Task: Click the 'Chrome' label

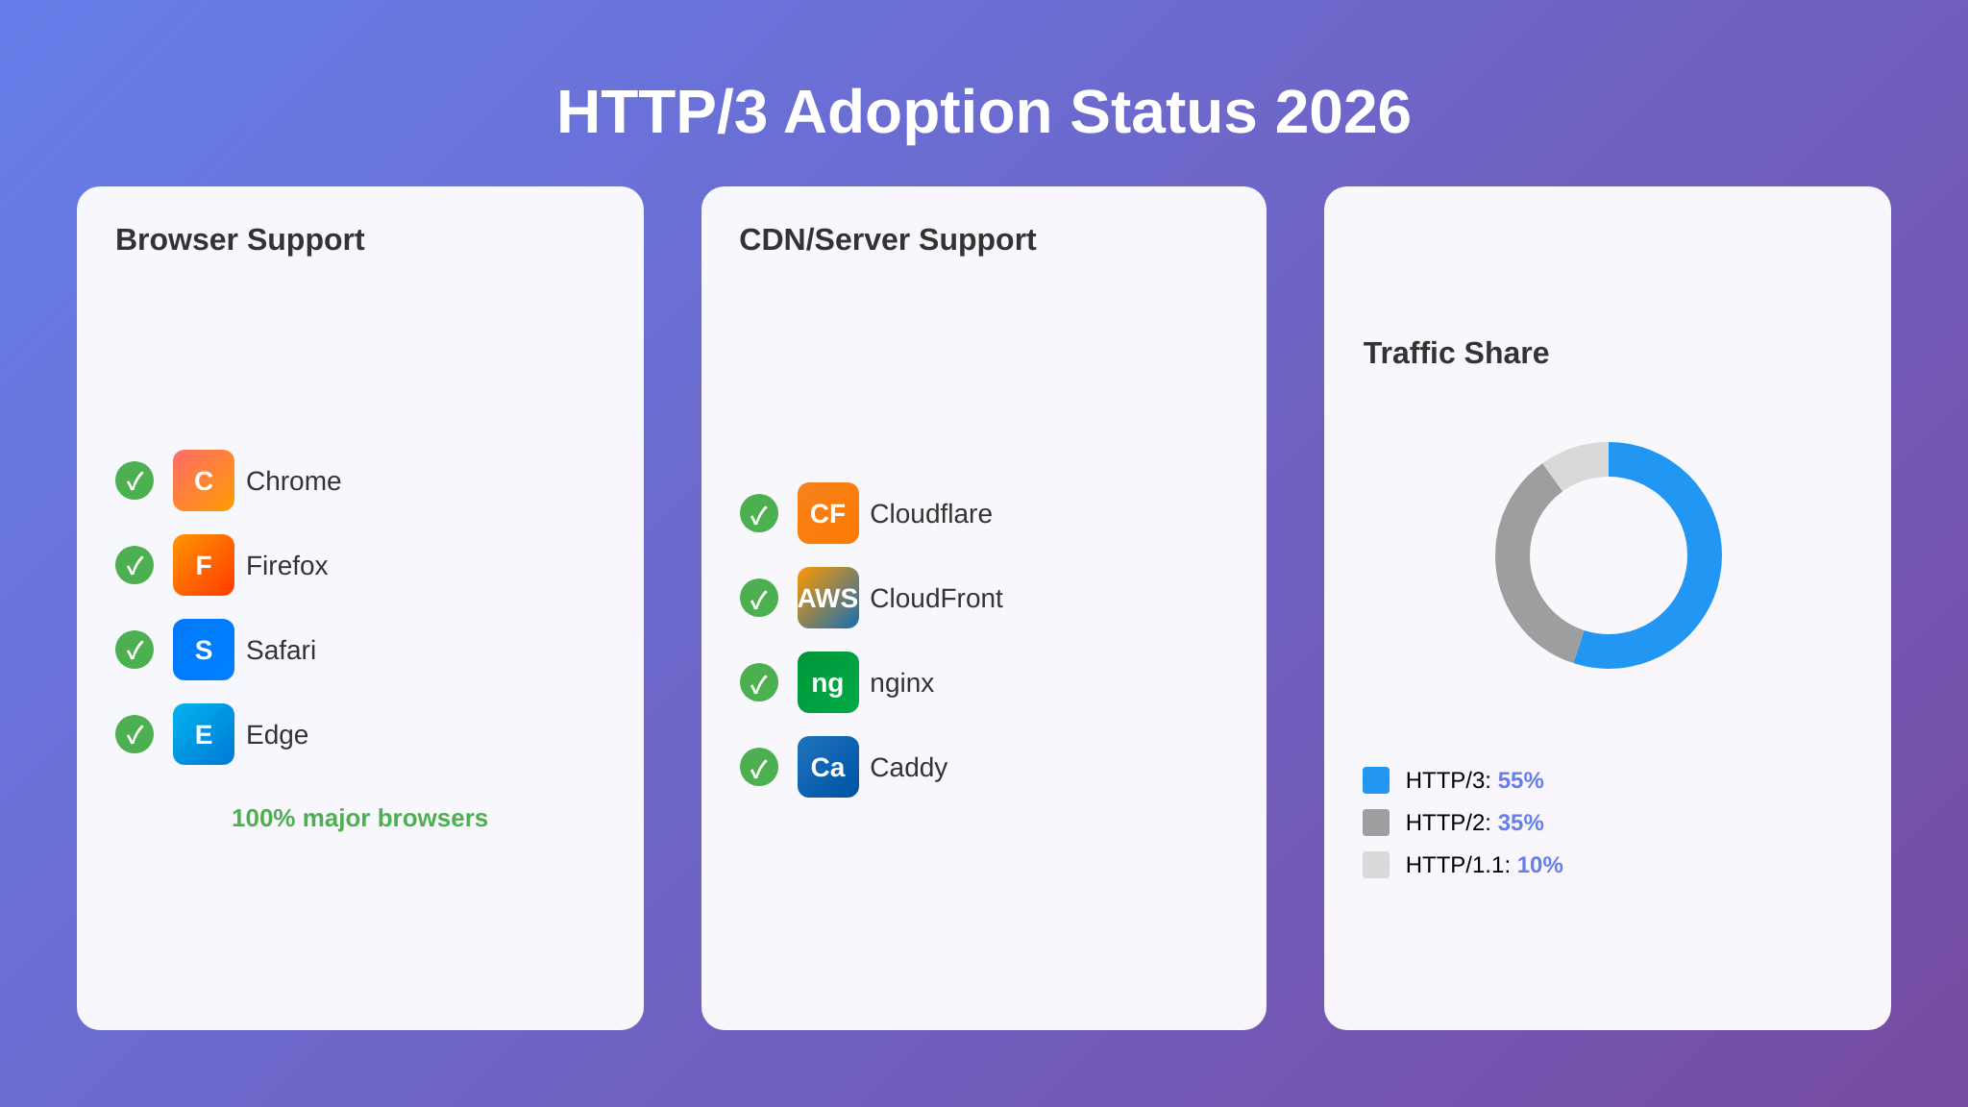Action: click(293, 480)
